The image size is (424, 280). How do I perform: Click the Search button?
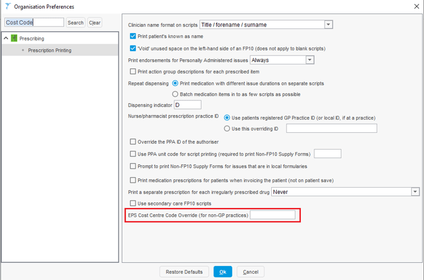(75, 23)
